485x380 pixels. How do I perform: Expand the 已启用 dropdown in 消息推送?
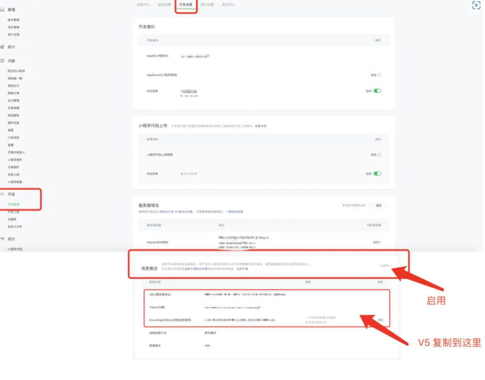coord(385,266)
